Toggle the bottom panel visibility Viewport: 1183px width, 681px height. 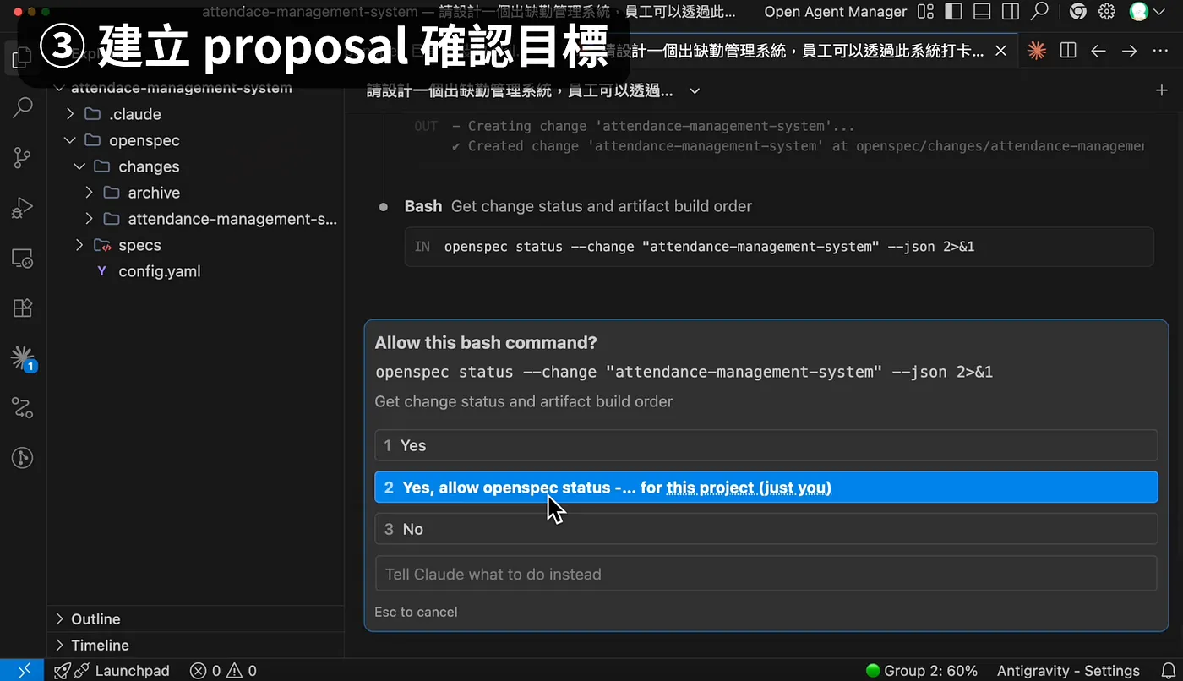pyautogui.click(x=982, y=12)
